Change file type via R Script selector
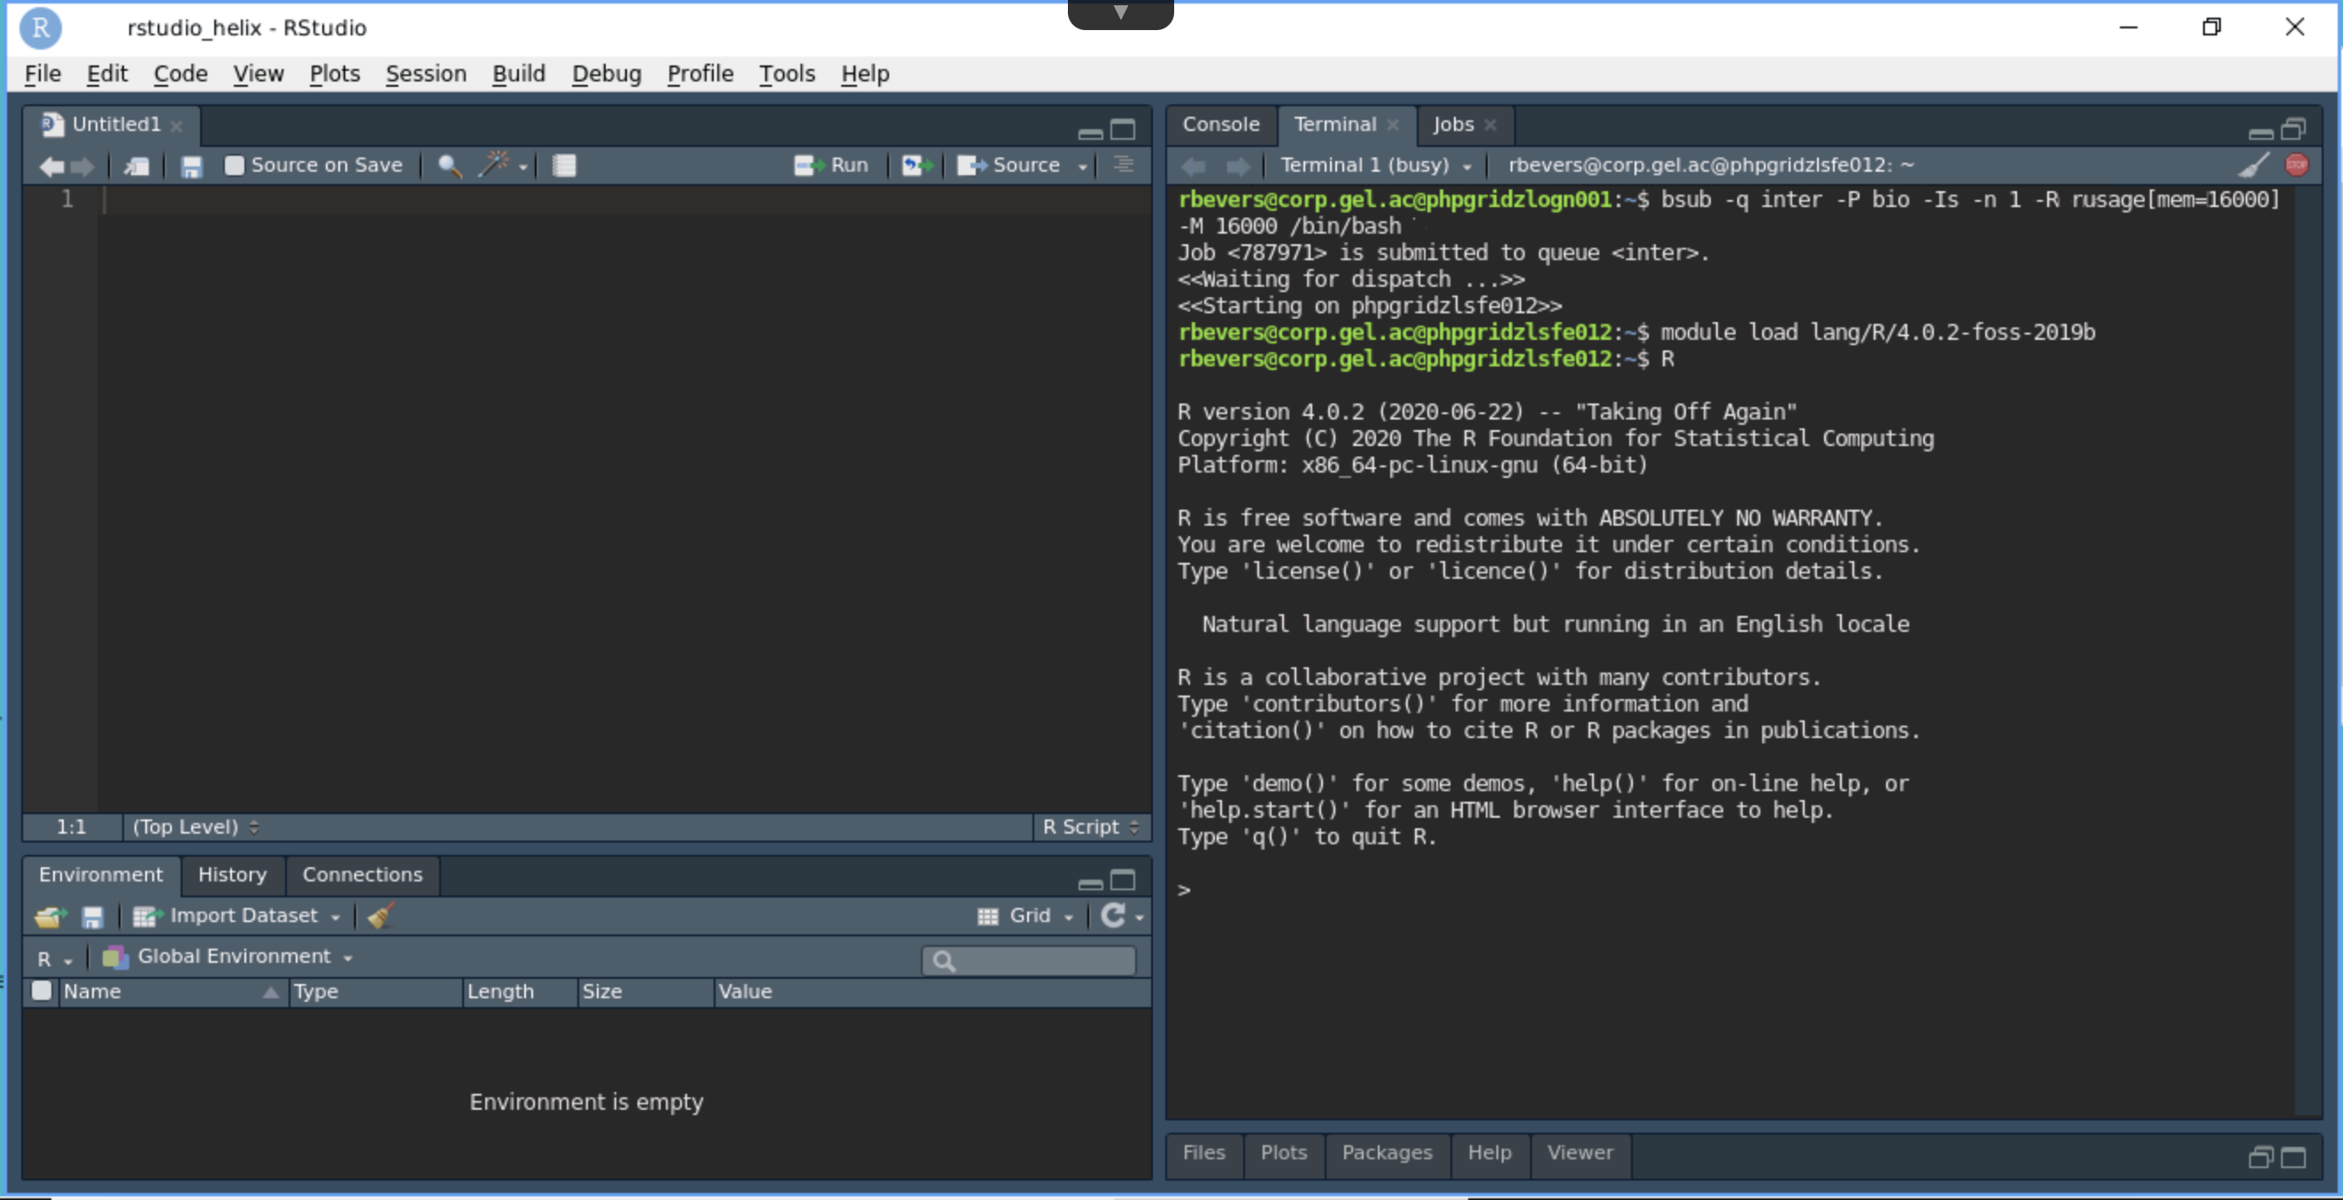Viewport: 2343px width, 1200px height. point(1091,827)
